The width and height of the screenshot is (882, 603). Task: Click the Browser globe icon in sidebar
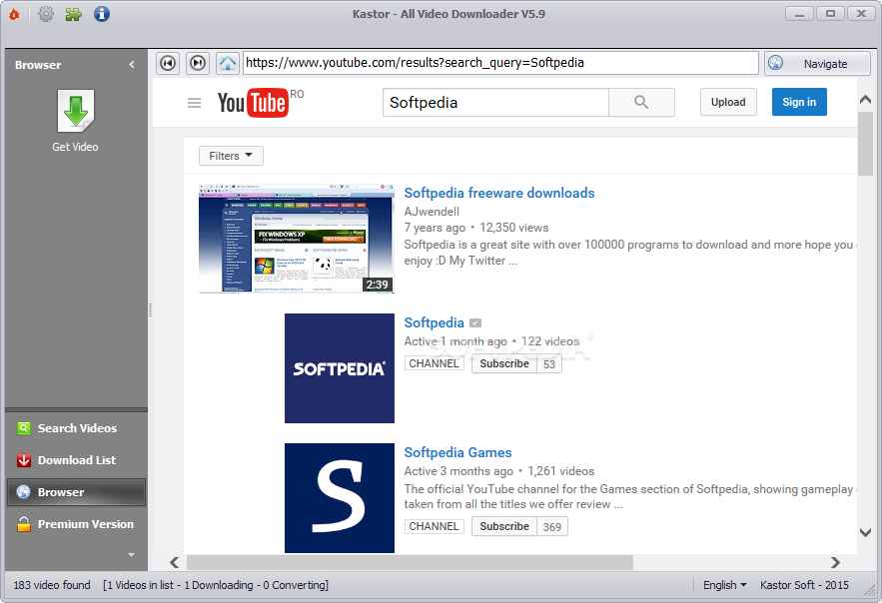pos(24,492)
